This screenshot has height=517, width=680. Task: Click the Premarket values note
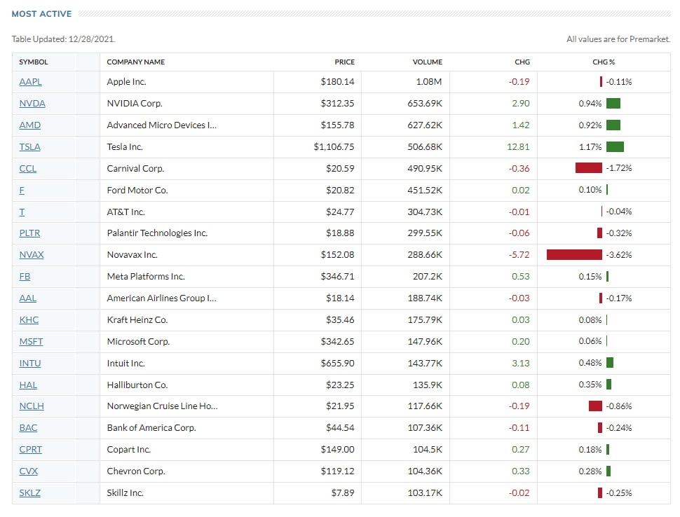[618, 39]
